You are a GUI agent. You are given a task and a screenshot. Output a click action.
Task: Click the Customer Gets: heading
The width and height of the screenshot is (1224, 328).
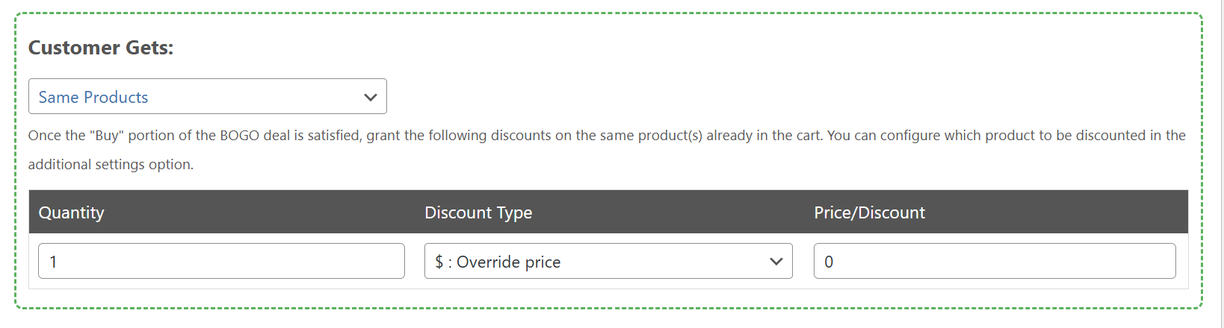click(101, 48)
